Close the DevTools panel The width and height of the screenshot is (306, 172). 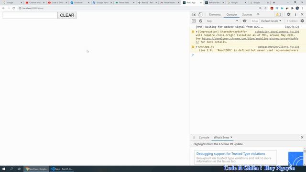tap(302, 14)
